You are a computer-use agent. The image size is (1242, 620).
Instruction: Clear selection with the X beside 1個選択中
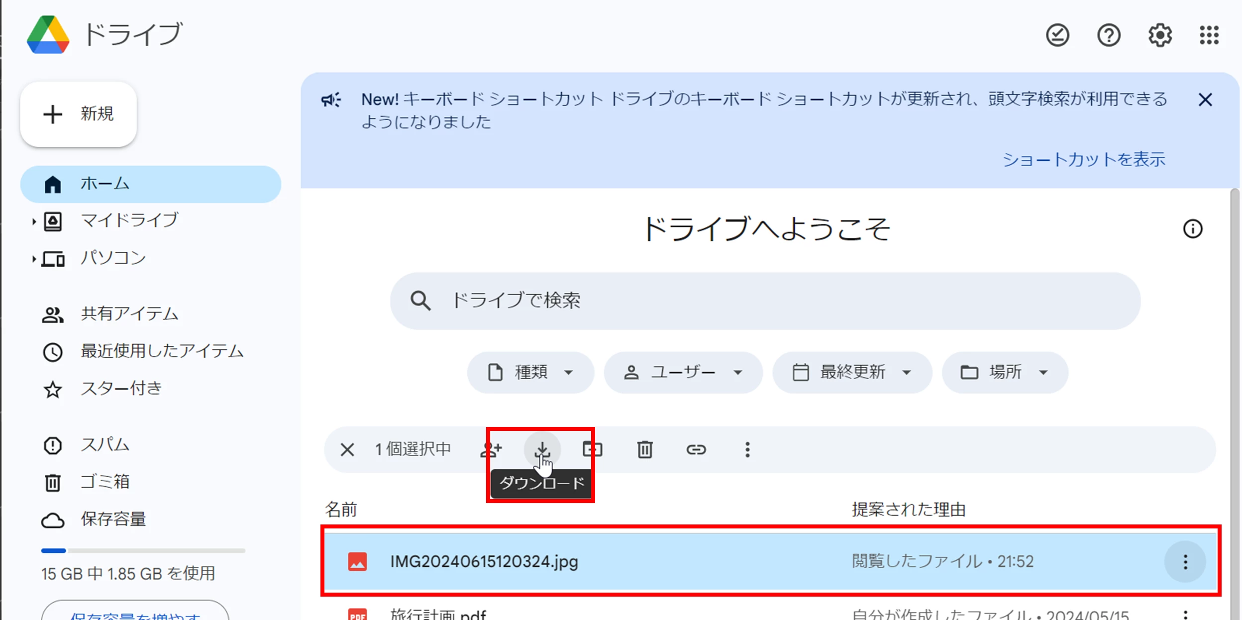click(347, 449)
